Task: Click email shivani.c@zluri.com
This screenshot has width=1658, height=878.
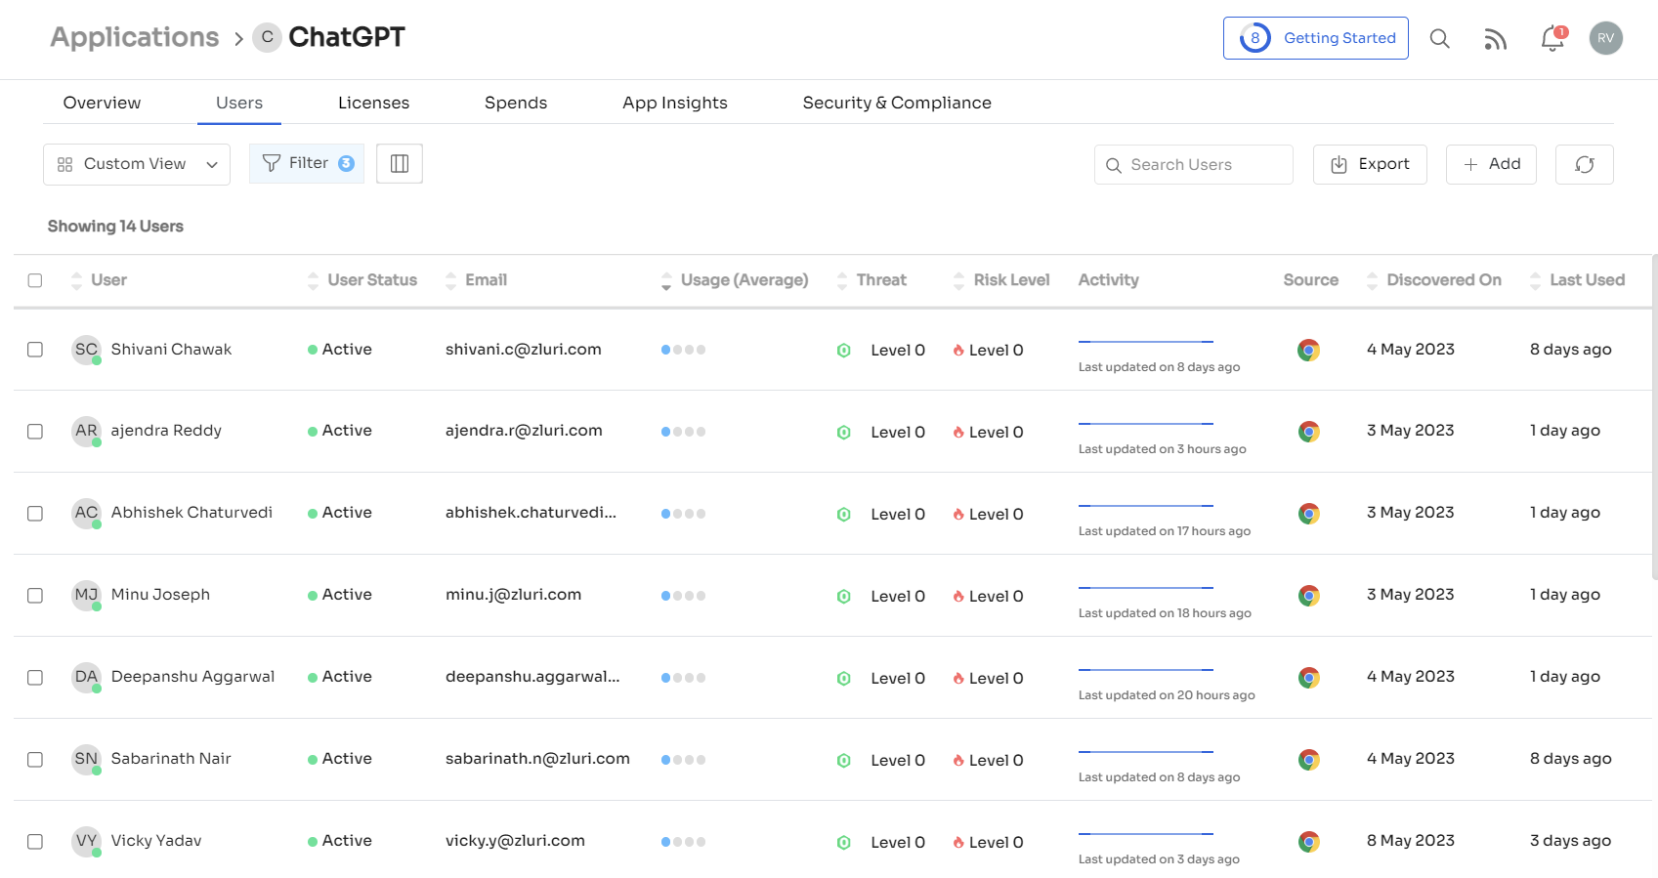Action: point(524,350)
